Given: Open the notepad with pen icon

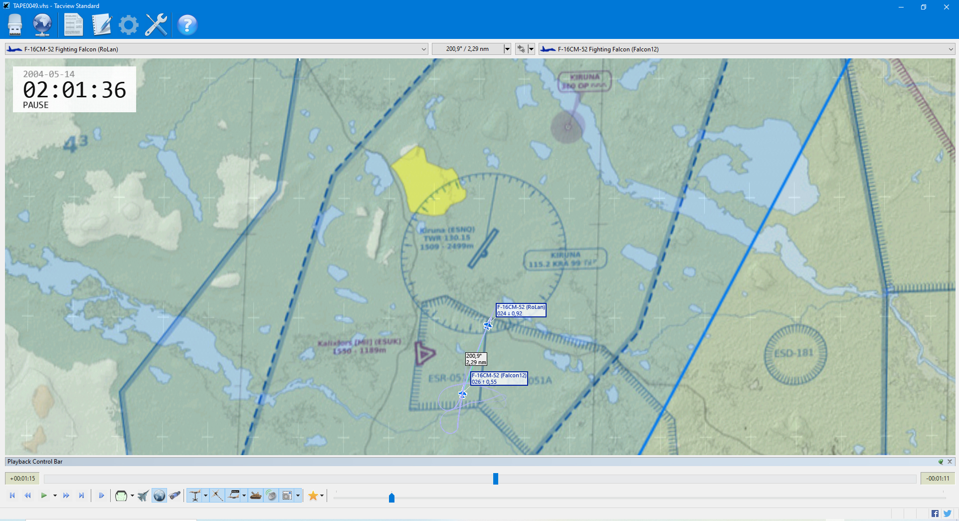Looking at the screenshot, I should (x=101, y=24).
